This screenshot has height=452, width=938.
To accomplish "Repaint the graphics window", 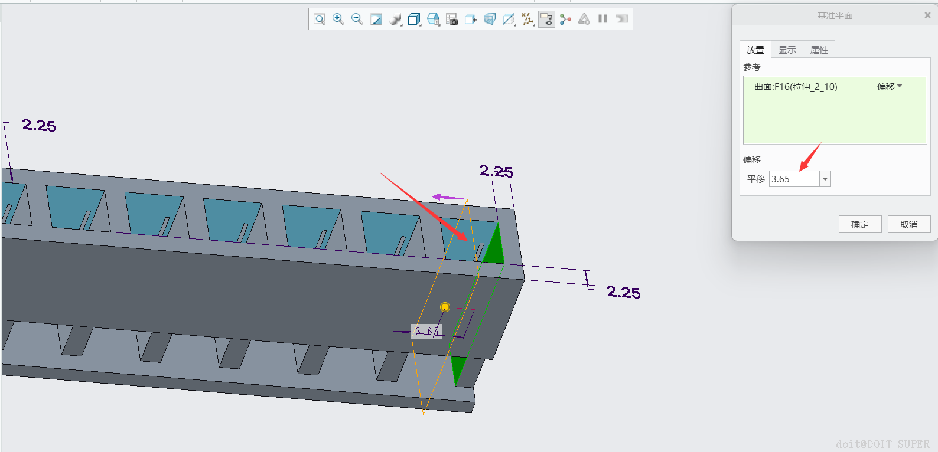I will [376, 19].
